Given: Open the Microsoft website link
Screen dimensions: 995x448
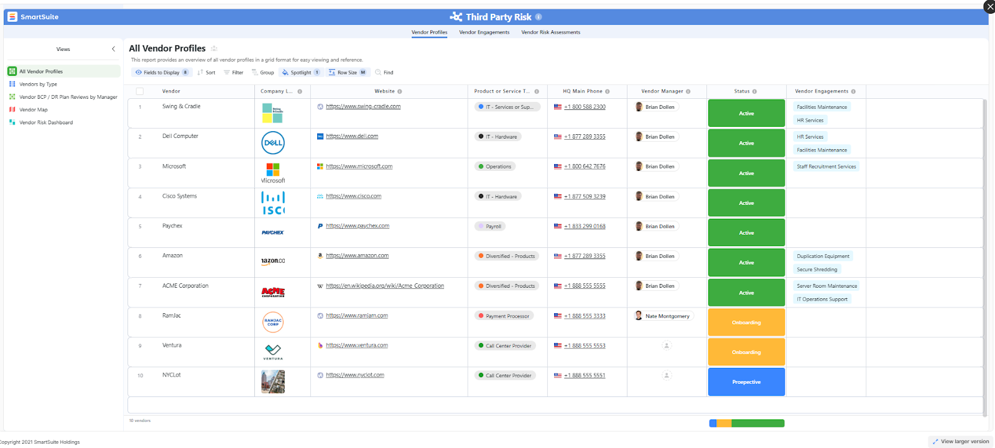Looking at the screenshot, I should click(x=359, y=167).
